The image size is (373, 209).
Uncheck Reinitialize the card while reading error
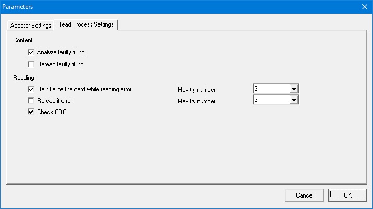click(32, 89)
